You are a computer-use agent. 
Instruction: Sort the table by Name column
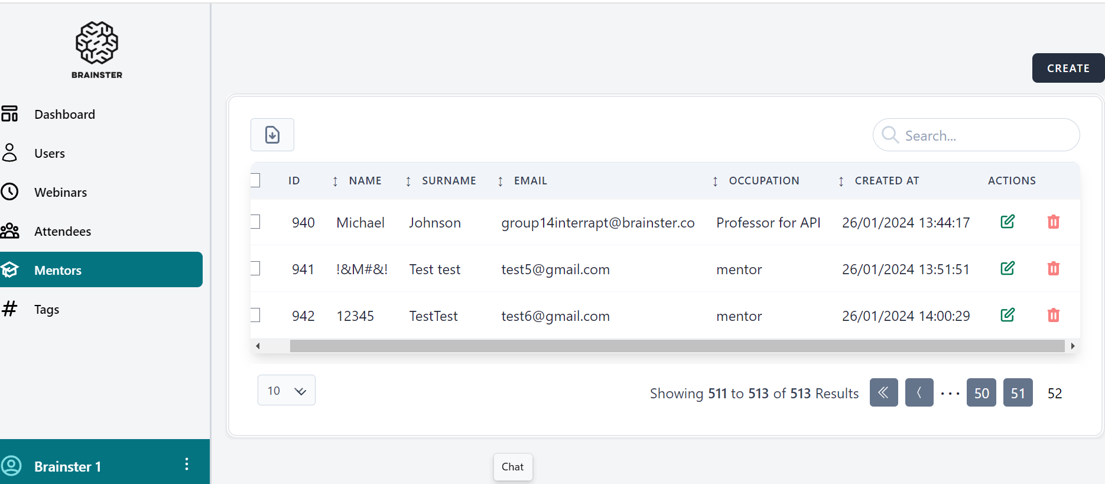click(365, 181)
